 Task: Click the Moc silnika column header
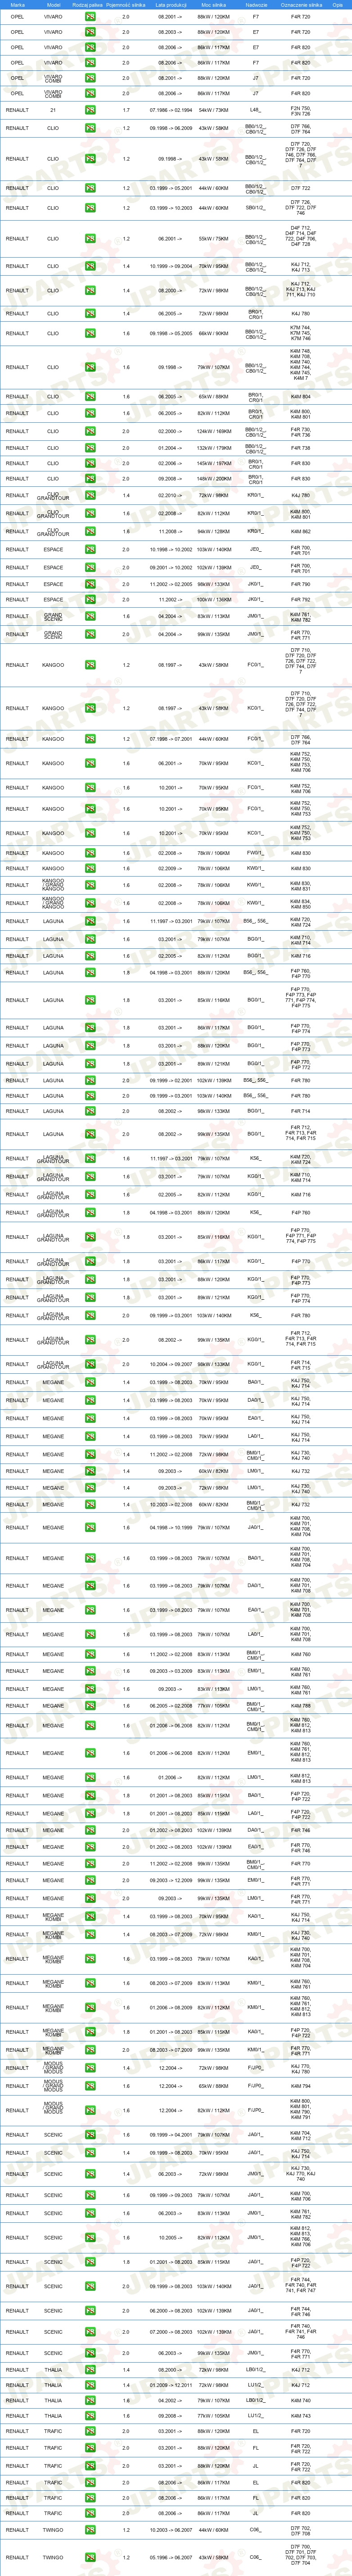213,4
